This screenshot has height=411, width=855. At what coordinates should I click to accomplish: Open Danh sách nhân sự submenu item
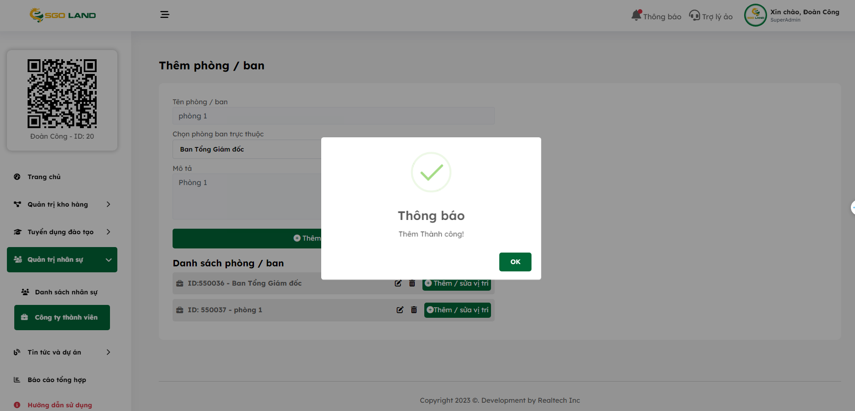click(66, 292)
